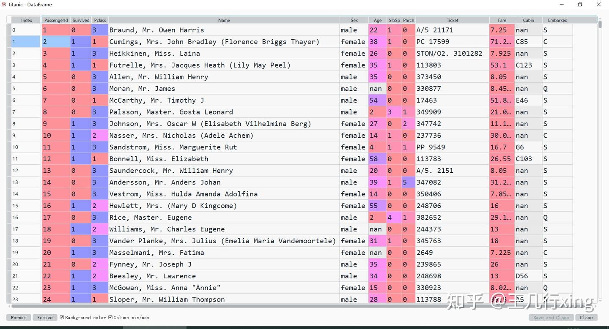Image resolution: width=609 pixels, height=329 pixels.
Task: Click the "Bonnell, Miss. Elizabeth" cell
Action: 224,159
